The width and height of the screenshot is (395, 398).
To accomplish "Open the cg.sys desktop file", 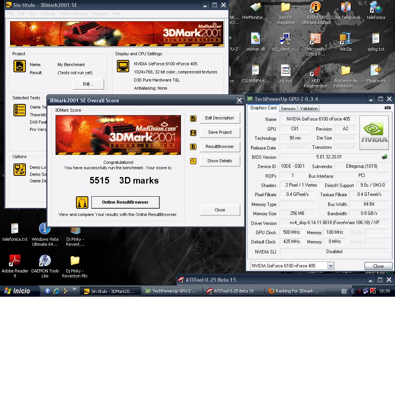I will 285,74.
